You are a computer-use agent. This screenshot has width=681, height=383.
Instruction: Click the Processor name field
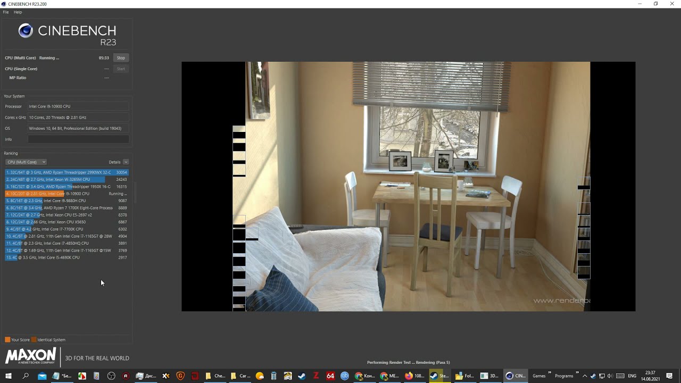coord(78,106)
